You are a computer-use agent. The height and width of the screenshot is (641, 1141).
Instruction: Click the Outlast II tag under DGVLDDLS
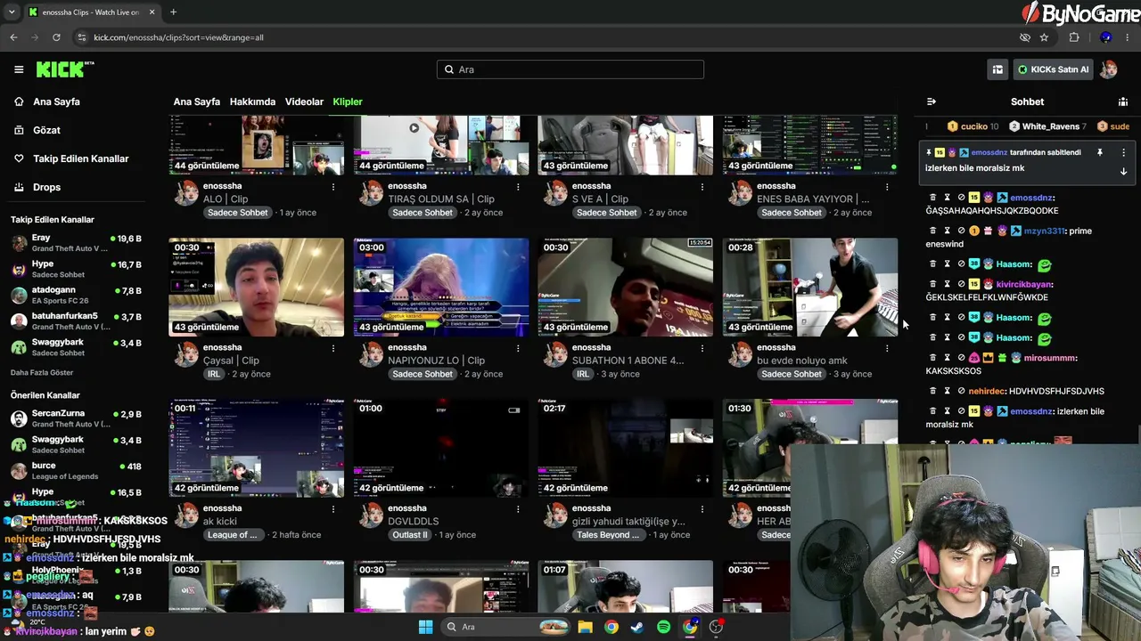[410, 535]
